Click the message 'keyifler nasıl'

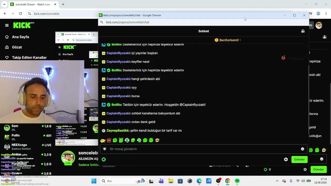point(140,62)
